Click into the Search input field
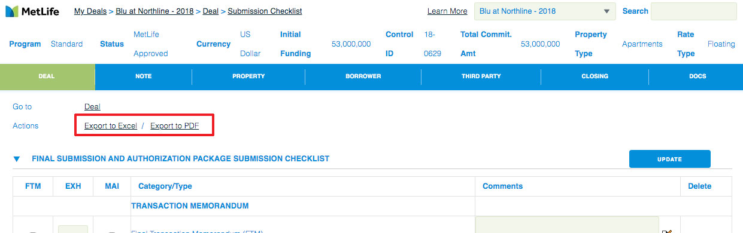 pos(693,11)
